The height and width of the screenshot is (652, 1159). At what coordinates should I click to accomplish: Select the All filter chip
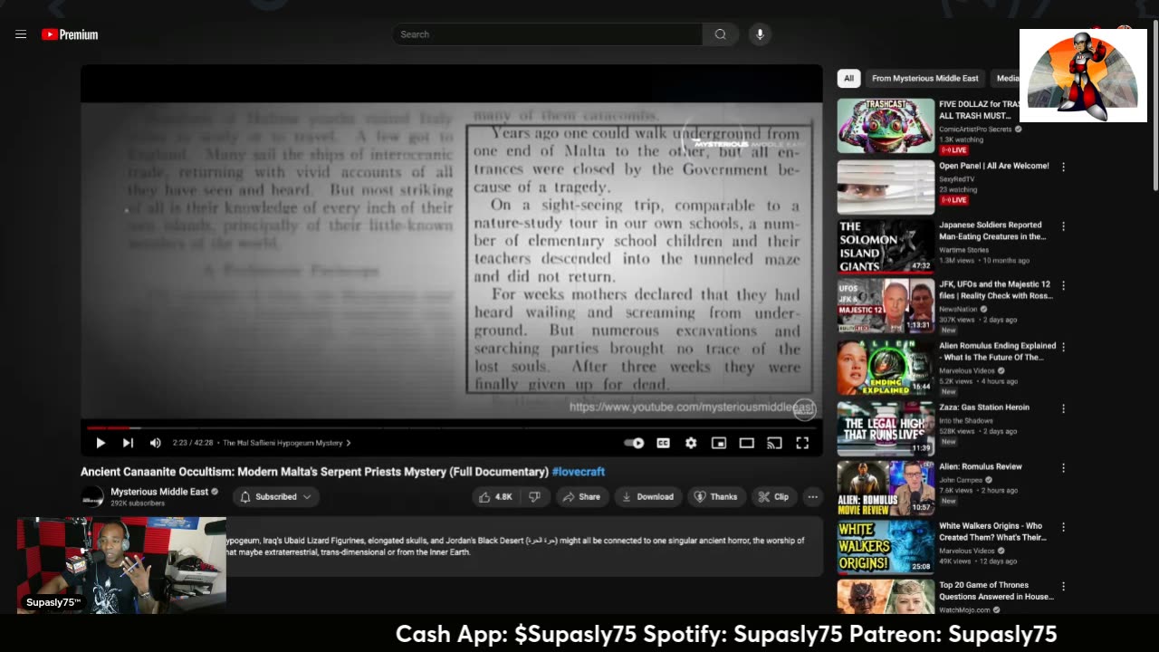[848, 79]
